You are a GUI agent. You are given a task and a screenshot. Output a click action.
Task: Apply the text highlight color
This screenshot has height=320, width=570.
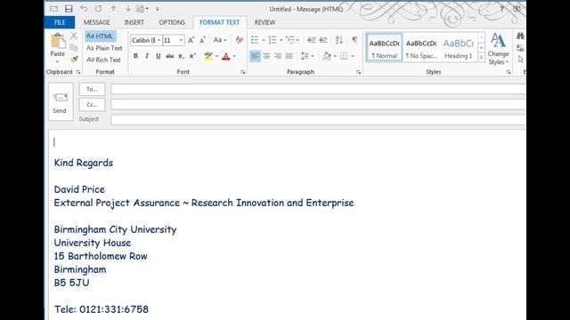tap(208, 56)
